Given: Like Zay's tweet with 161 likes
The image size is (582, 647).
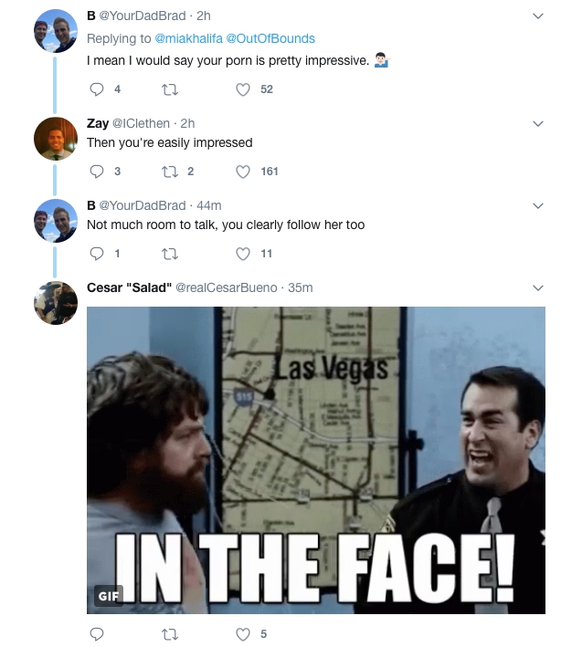Looking at the screenshot, I should (243, 172).
